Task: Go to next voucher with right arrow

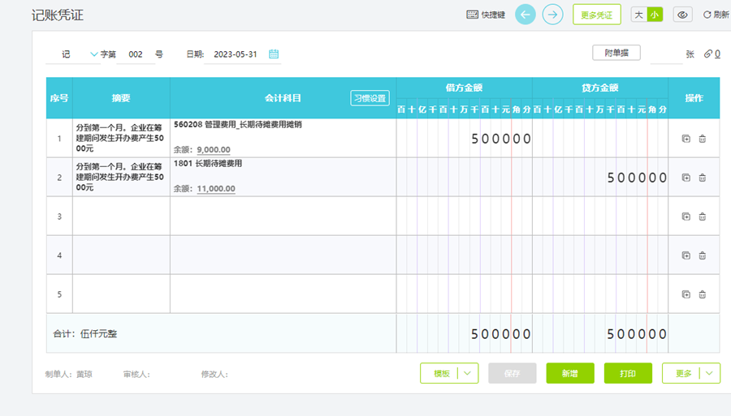Action: (x=553, y=15)
